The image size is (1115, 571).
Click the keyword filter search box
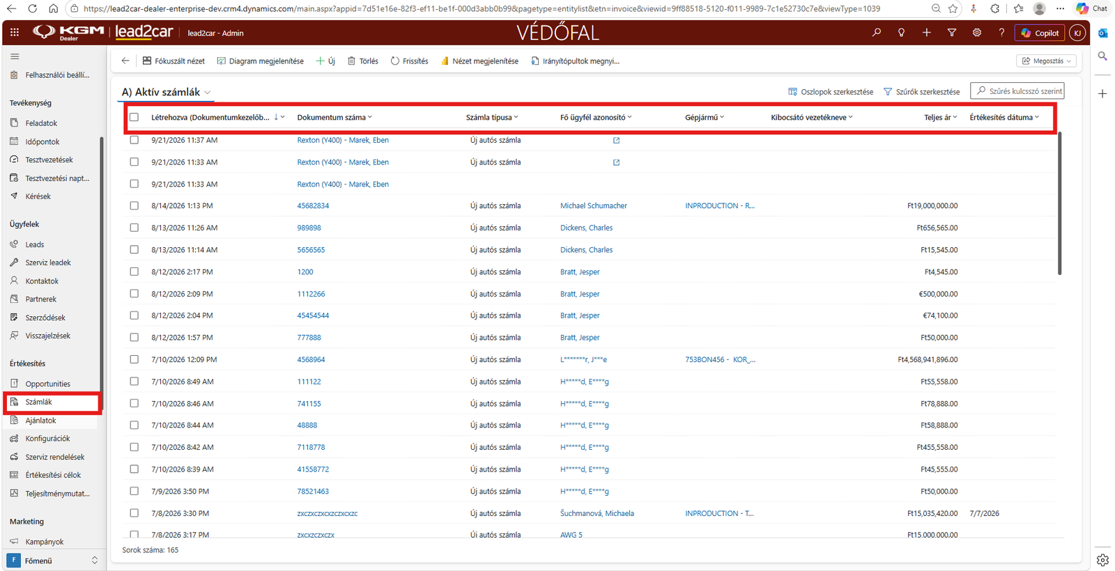click(1017, 91)
